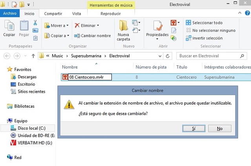Expand the Eliminar dropdown arrow
Screen dimensions: 251x166
coord(98,25)
